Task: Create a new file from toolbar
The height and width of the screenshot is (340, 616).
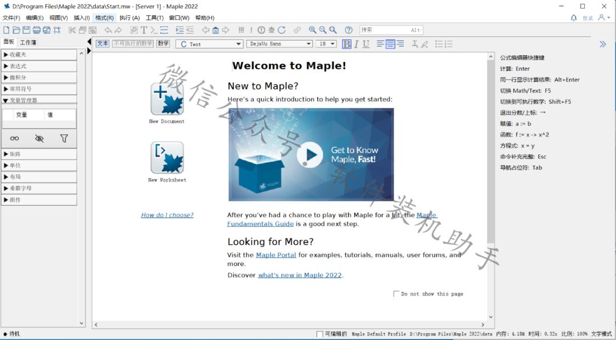Action: (6, 30)
